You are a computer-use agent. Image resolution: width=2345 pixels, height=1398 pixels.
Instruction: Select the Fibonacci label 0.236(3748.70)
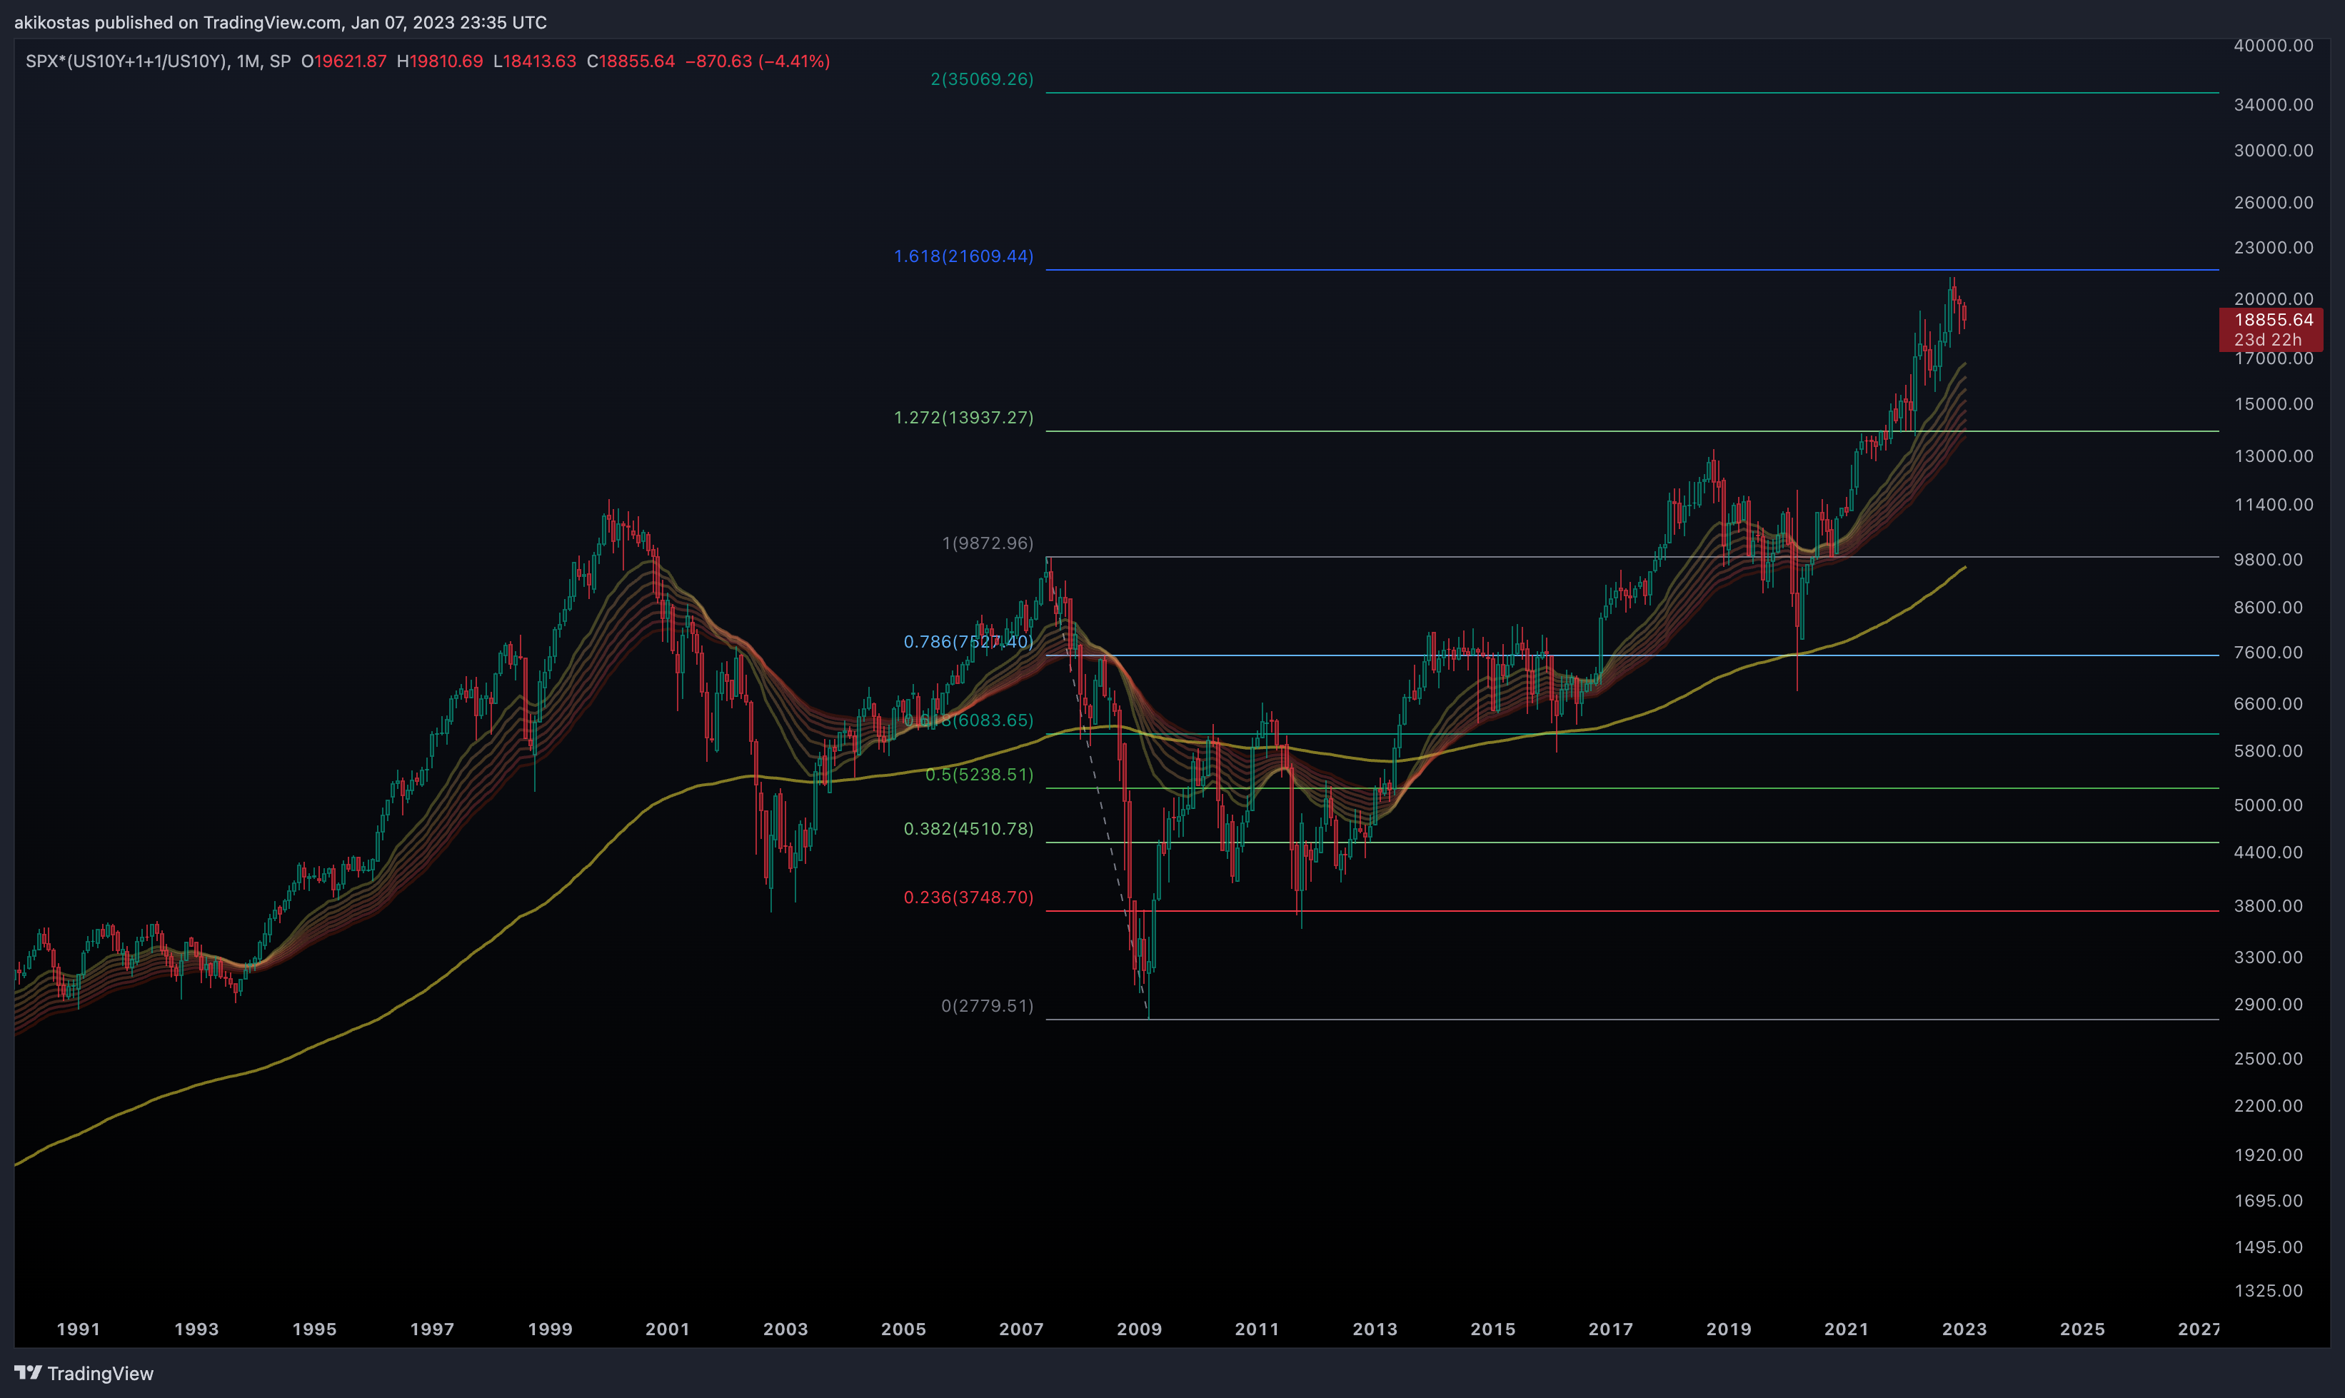click(x=968, y=897)
